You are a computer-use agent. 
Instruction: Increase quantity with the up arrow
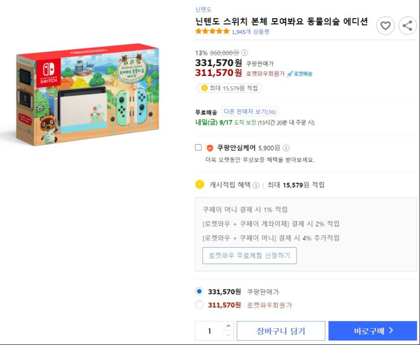click(228, 326)
